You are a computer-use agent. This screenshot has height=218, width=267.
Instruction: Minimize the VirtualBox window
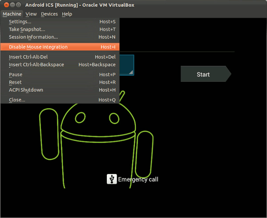pyautogui.click(x=12, y=5)
